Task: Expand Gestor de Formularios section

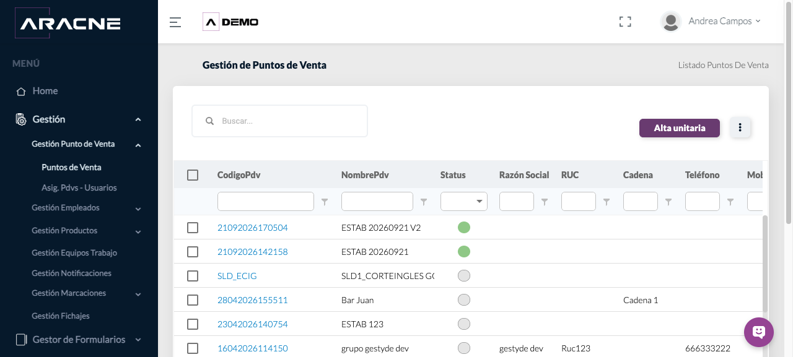Action: click(x=138, y=340)
